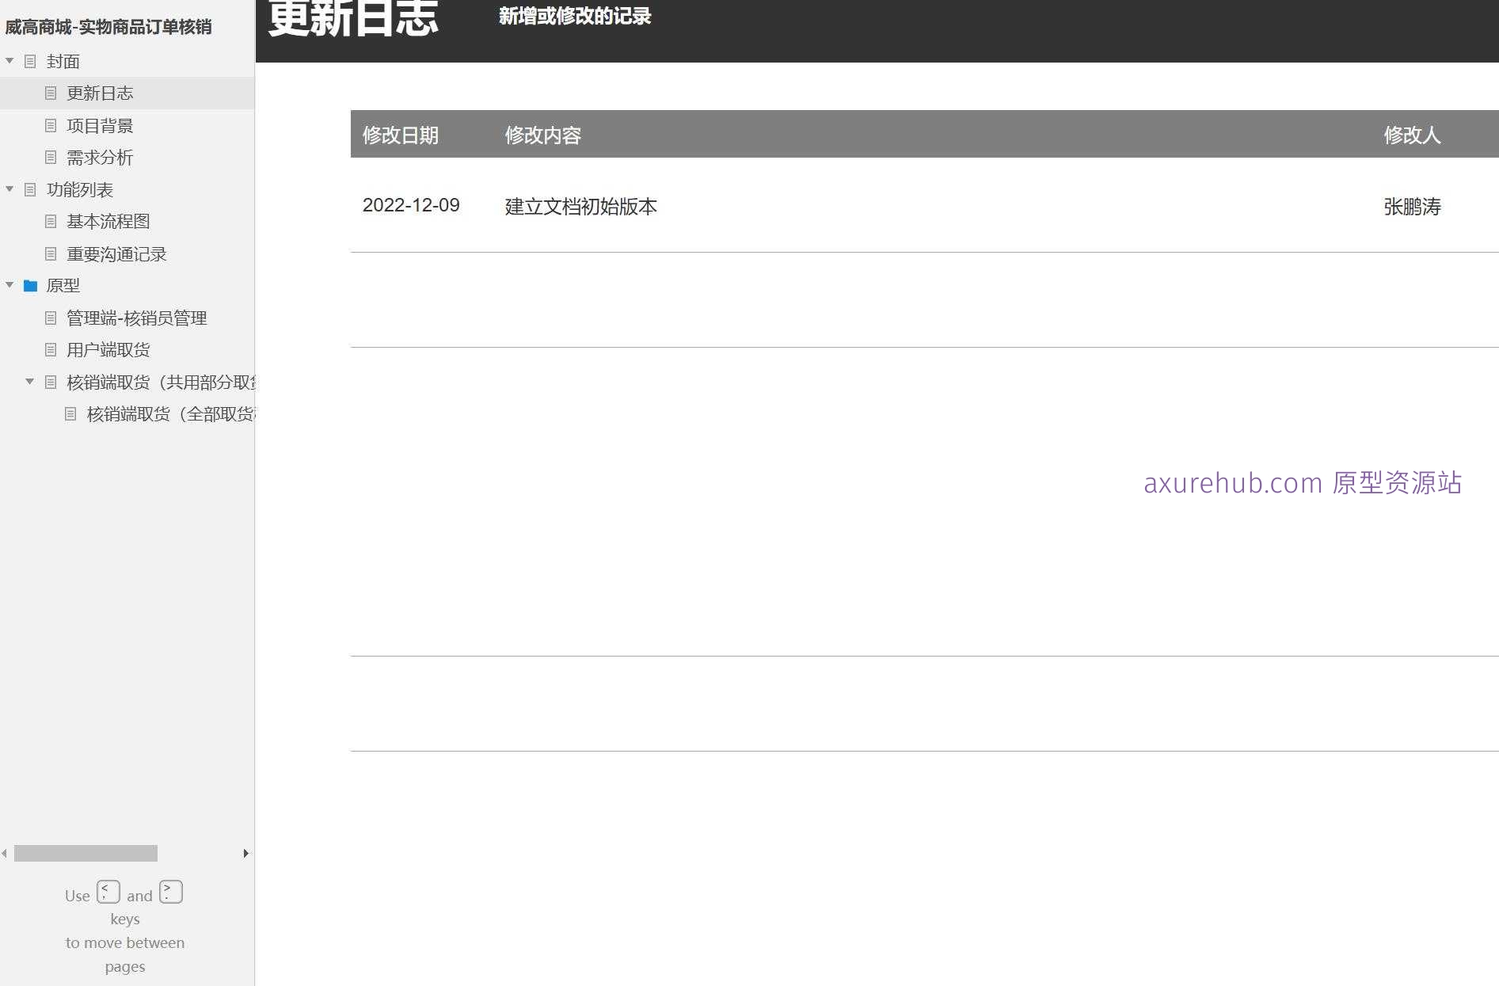Click the document icon beside 功能列表
Image resolution: width=1499 pixels, height=986 pixels.
click(x=30, y=190)
